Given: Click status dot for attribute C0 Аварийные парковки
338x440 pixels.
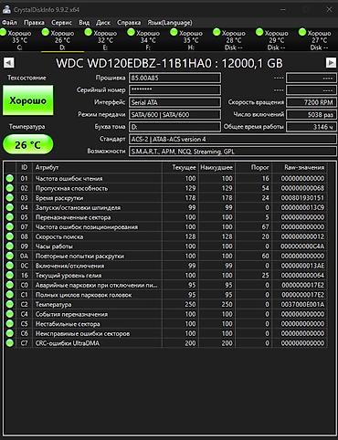Looking at the screenshot, I should tap(10, 285).
